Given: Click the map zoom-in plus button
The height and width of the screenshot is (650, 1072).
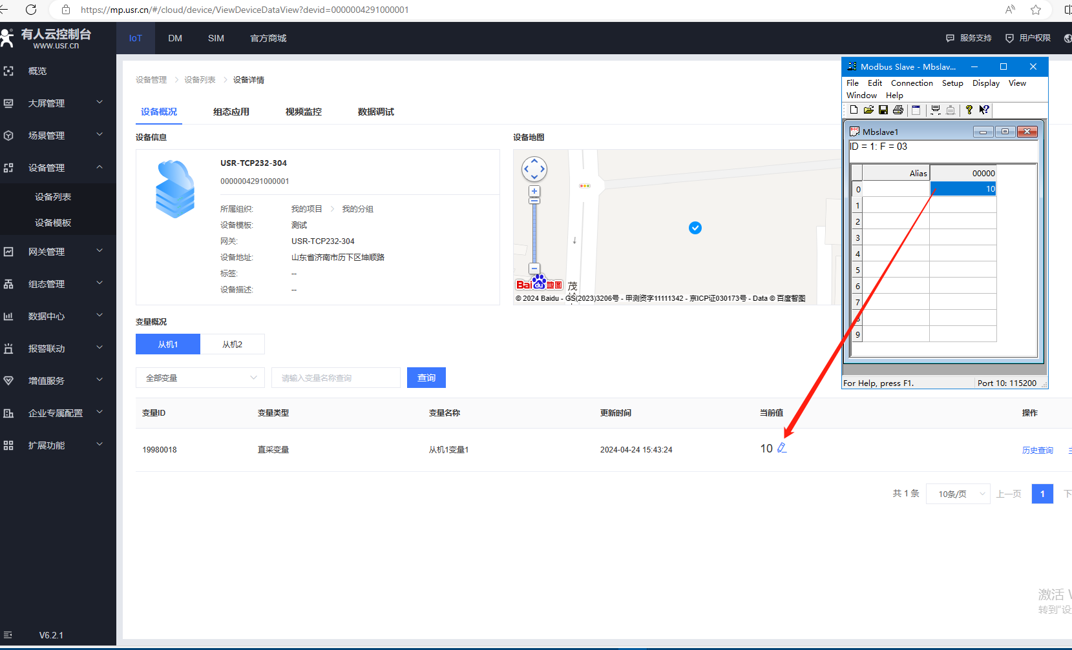Looking at the screenshot, I should point(534,191).
